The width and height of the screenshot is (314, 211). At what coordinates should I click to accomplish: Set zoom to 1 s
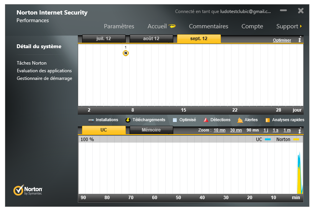pos(276,130)
